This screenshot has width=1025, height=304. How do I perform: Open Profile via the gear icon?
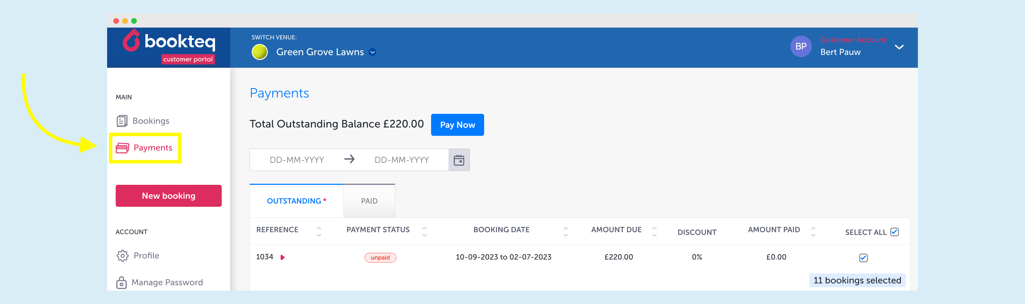click(x=123, y=256)
